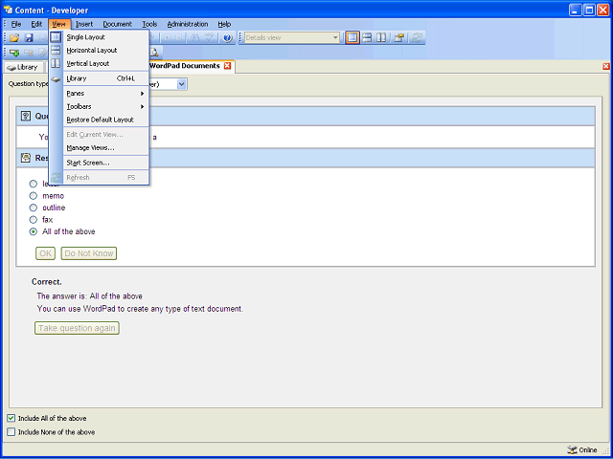The image size is (613, 459).
Task: Select the All of the above radio button
Action: tap(34, 231)
